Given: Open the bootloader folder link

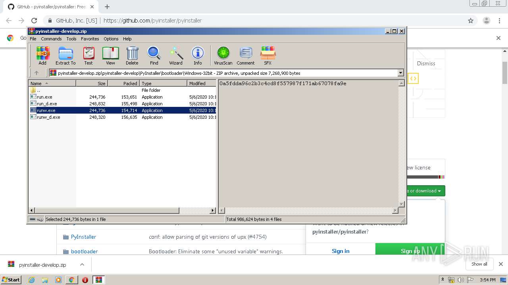Looking at the screenshot, I should point(84,251).
